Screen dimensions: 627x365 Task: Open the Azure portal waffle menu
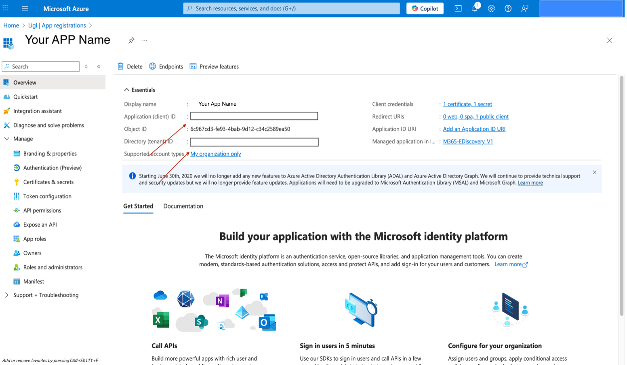click(5, 8)
